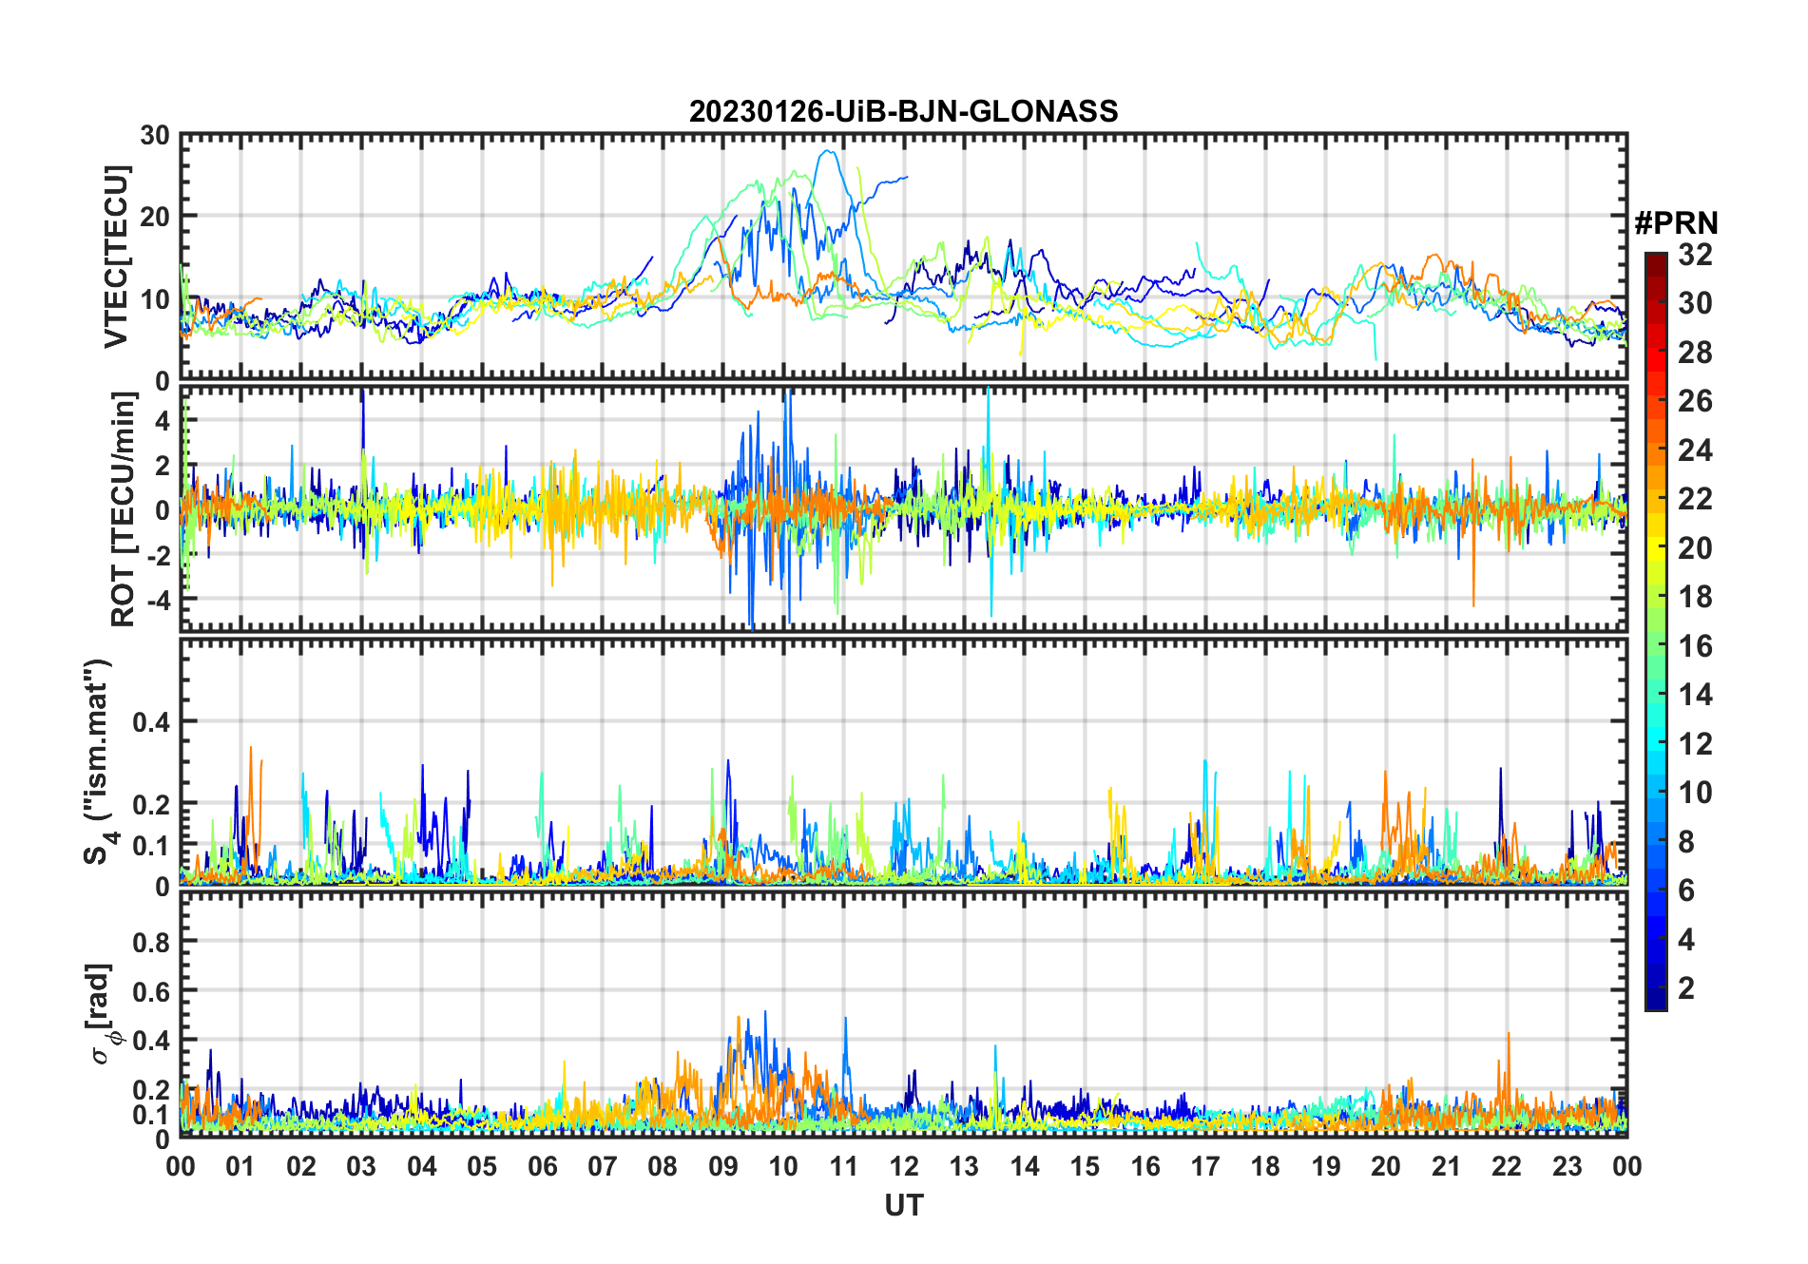
Task: Click colorbar tick label 30
Action: click(x=1695, y=303)
